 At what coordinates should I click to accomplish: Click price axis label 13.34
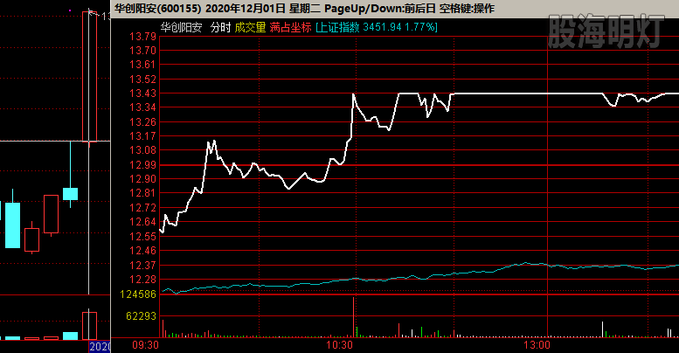coord(143,107)
